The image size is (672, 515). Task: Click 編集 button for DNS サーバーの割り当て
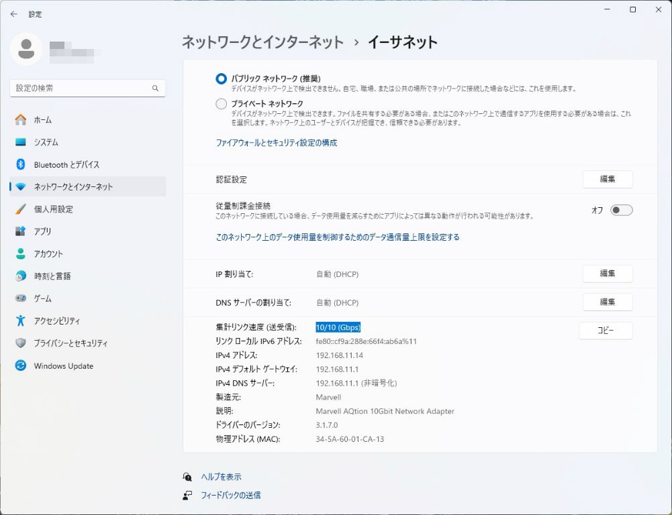(x=607, y=302)
